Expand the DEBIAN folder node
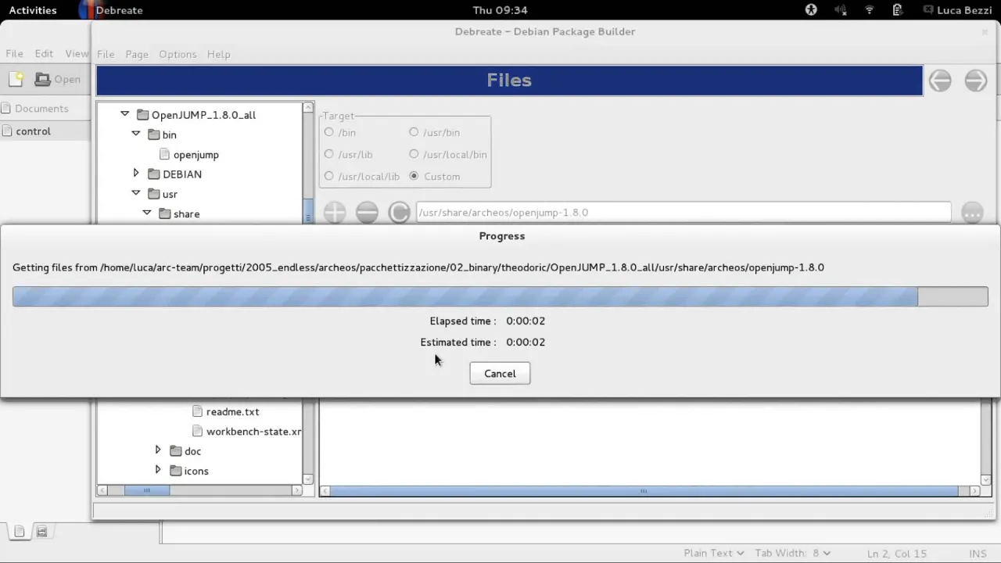Screen dimensions: 1001x563 pyautogui.click(x=136, y=173)
